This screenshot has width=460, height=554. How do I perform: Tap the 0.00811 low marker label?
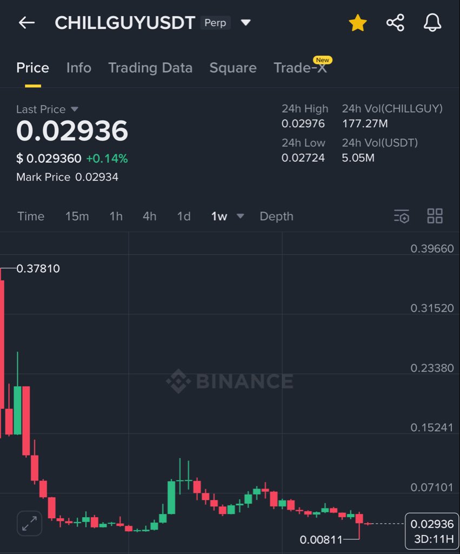pyautogui.click(x=321, y=539)
